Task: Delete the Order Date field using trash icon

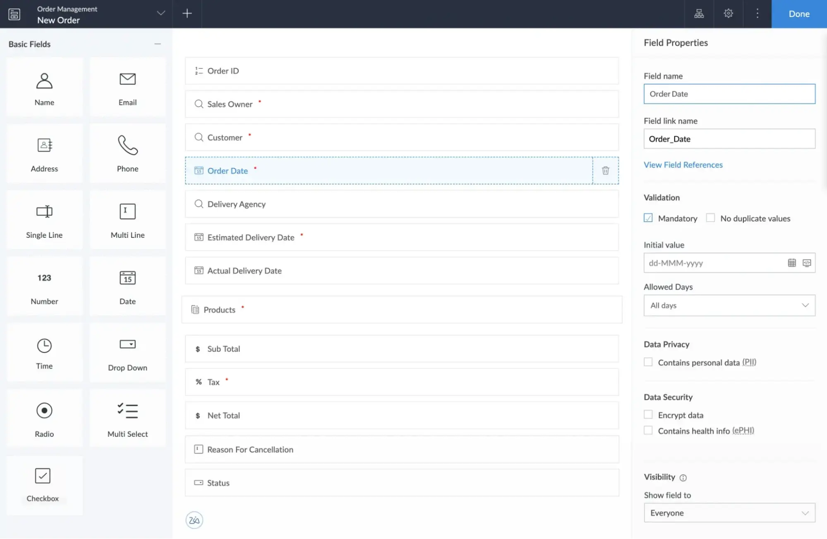Action: (x=605, y=170)
